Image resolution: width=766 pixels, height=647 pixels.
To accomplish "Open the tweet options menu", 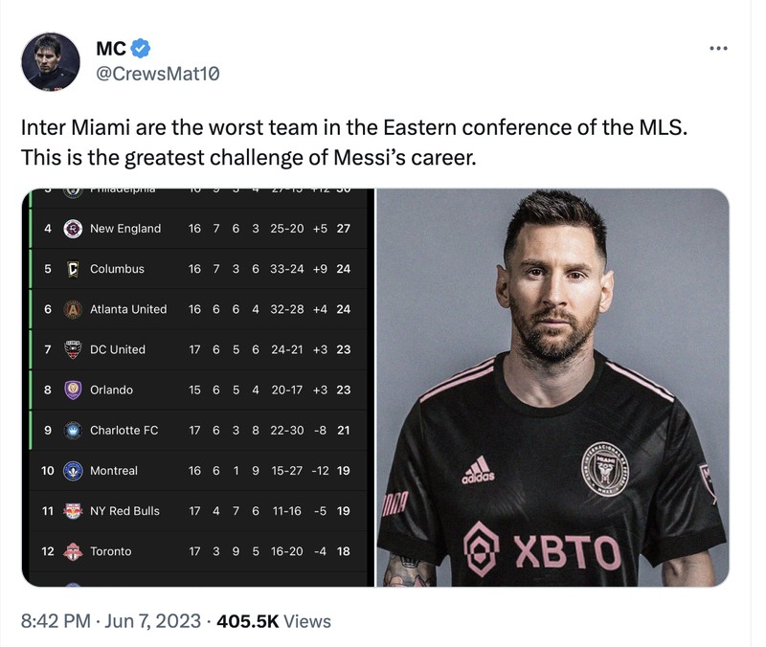I will pyautogui.click(x=716, y=46).
